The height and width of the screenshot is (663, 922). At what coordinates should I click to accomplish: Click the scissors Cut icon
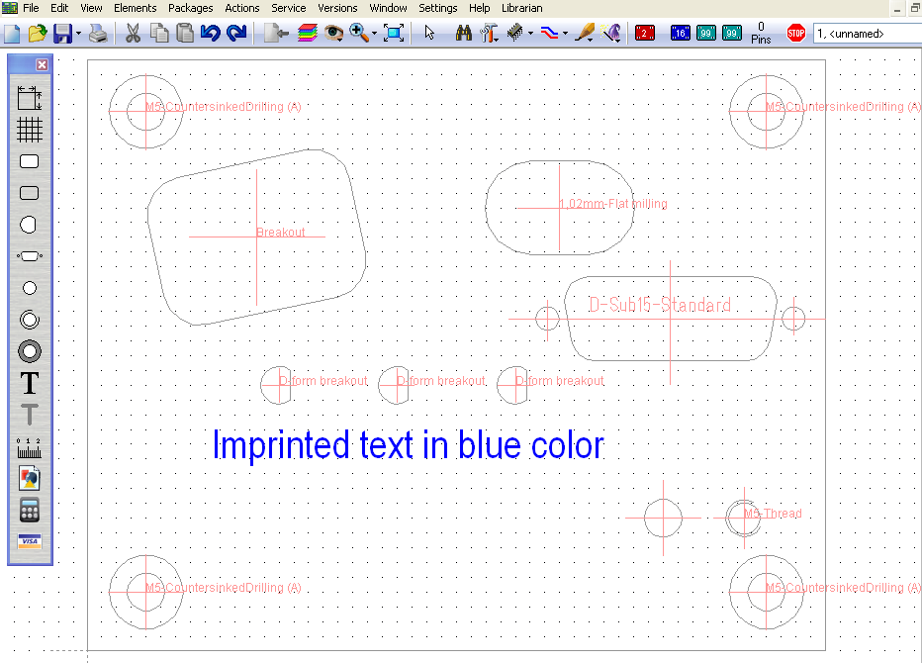coord(131,33)
